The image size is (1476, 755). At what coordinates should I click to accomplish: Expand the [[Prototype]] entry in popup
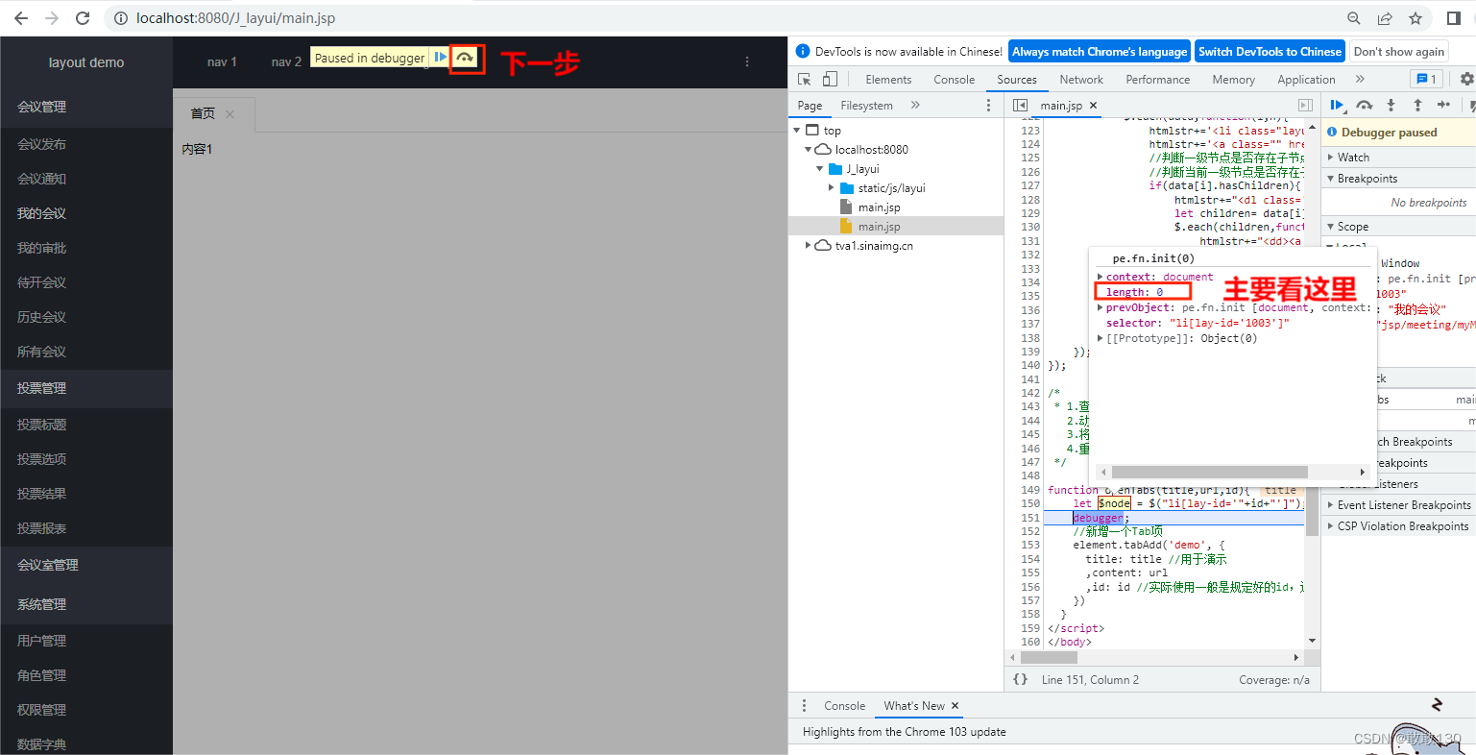click(x=1101, y=338)
